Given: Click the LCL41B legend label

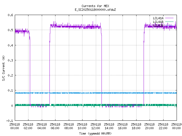Looking at the screenshot, I should pyautogui.click(x=158, y=22).
